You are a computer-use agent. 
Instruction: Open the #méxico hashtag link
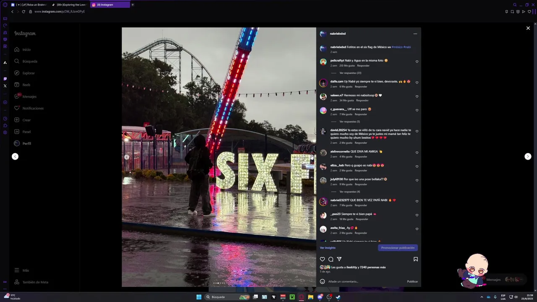pos(397,47)
